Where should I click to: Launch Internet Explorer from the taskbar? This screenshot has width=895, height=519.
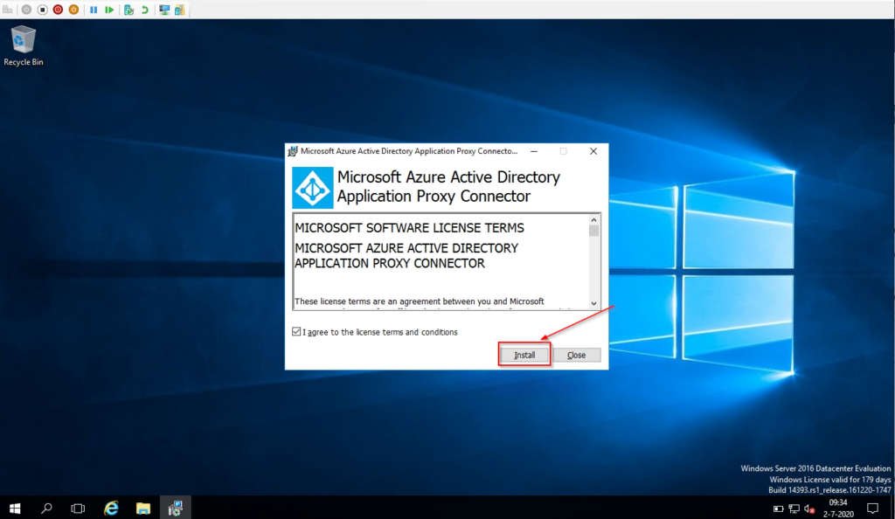tap(111, 508)
